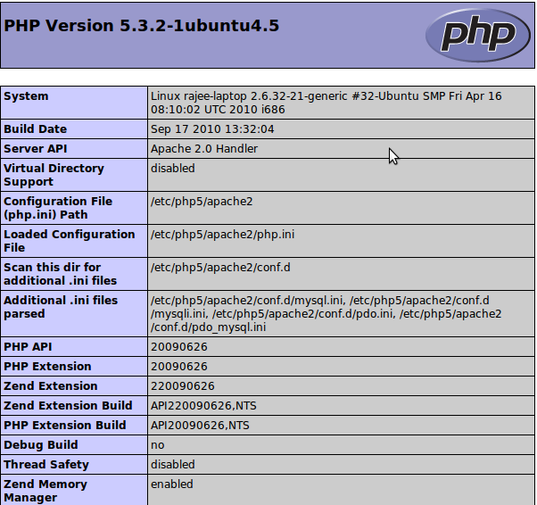The height and width of the screenshot is (505, 537).
Task: Select the /etc/php5/apache2 path value
Action: (202, 202)
